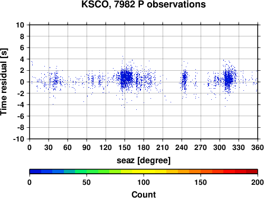Click the plot title 'KSCO, 7982 P observations'
Screen dimensions: 264x198
[x=144, y=4]
